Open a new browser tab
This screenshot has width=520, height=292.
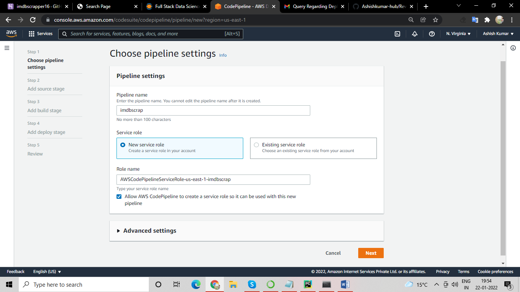point(426,6)
